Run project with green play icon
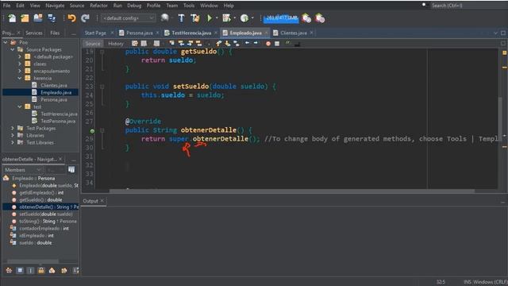The image size is (508, 286). click(x=210, y=18)
